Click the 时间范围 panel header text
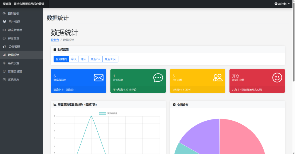Image resolution: width=295 pixels, height=154 pixels. pos(63,50)
